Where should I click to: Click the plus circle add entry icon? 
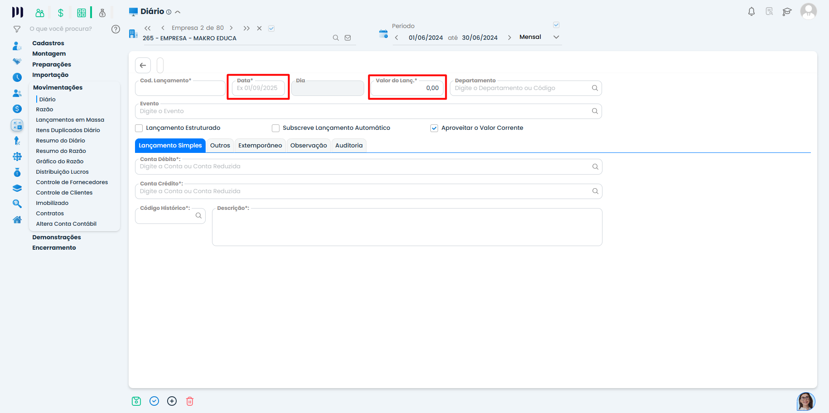[172, 401]
